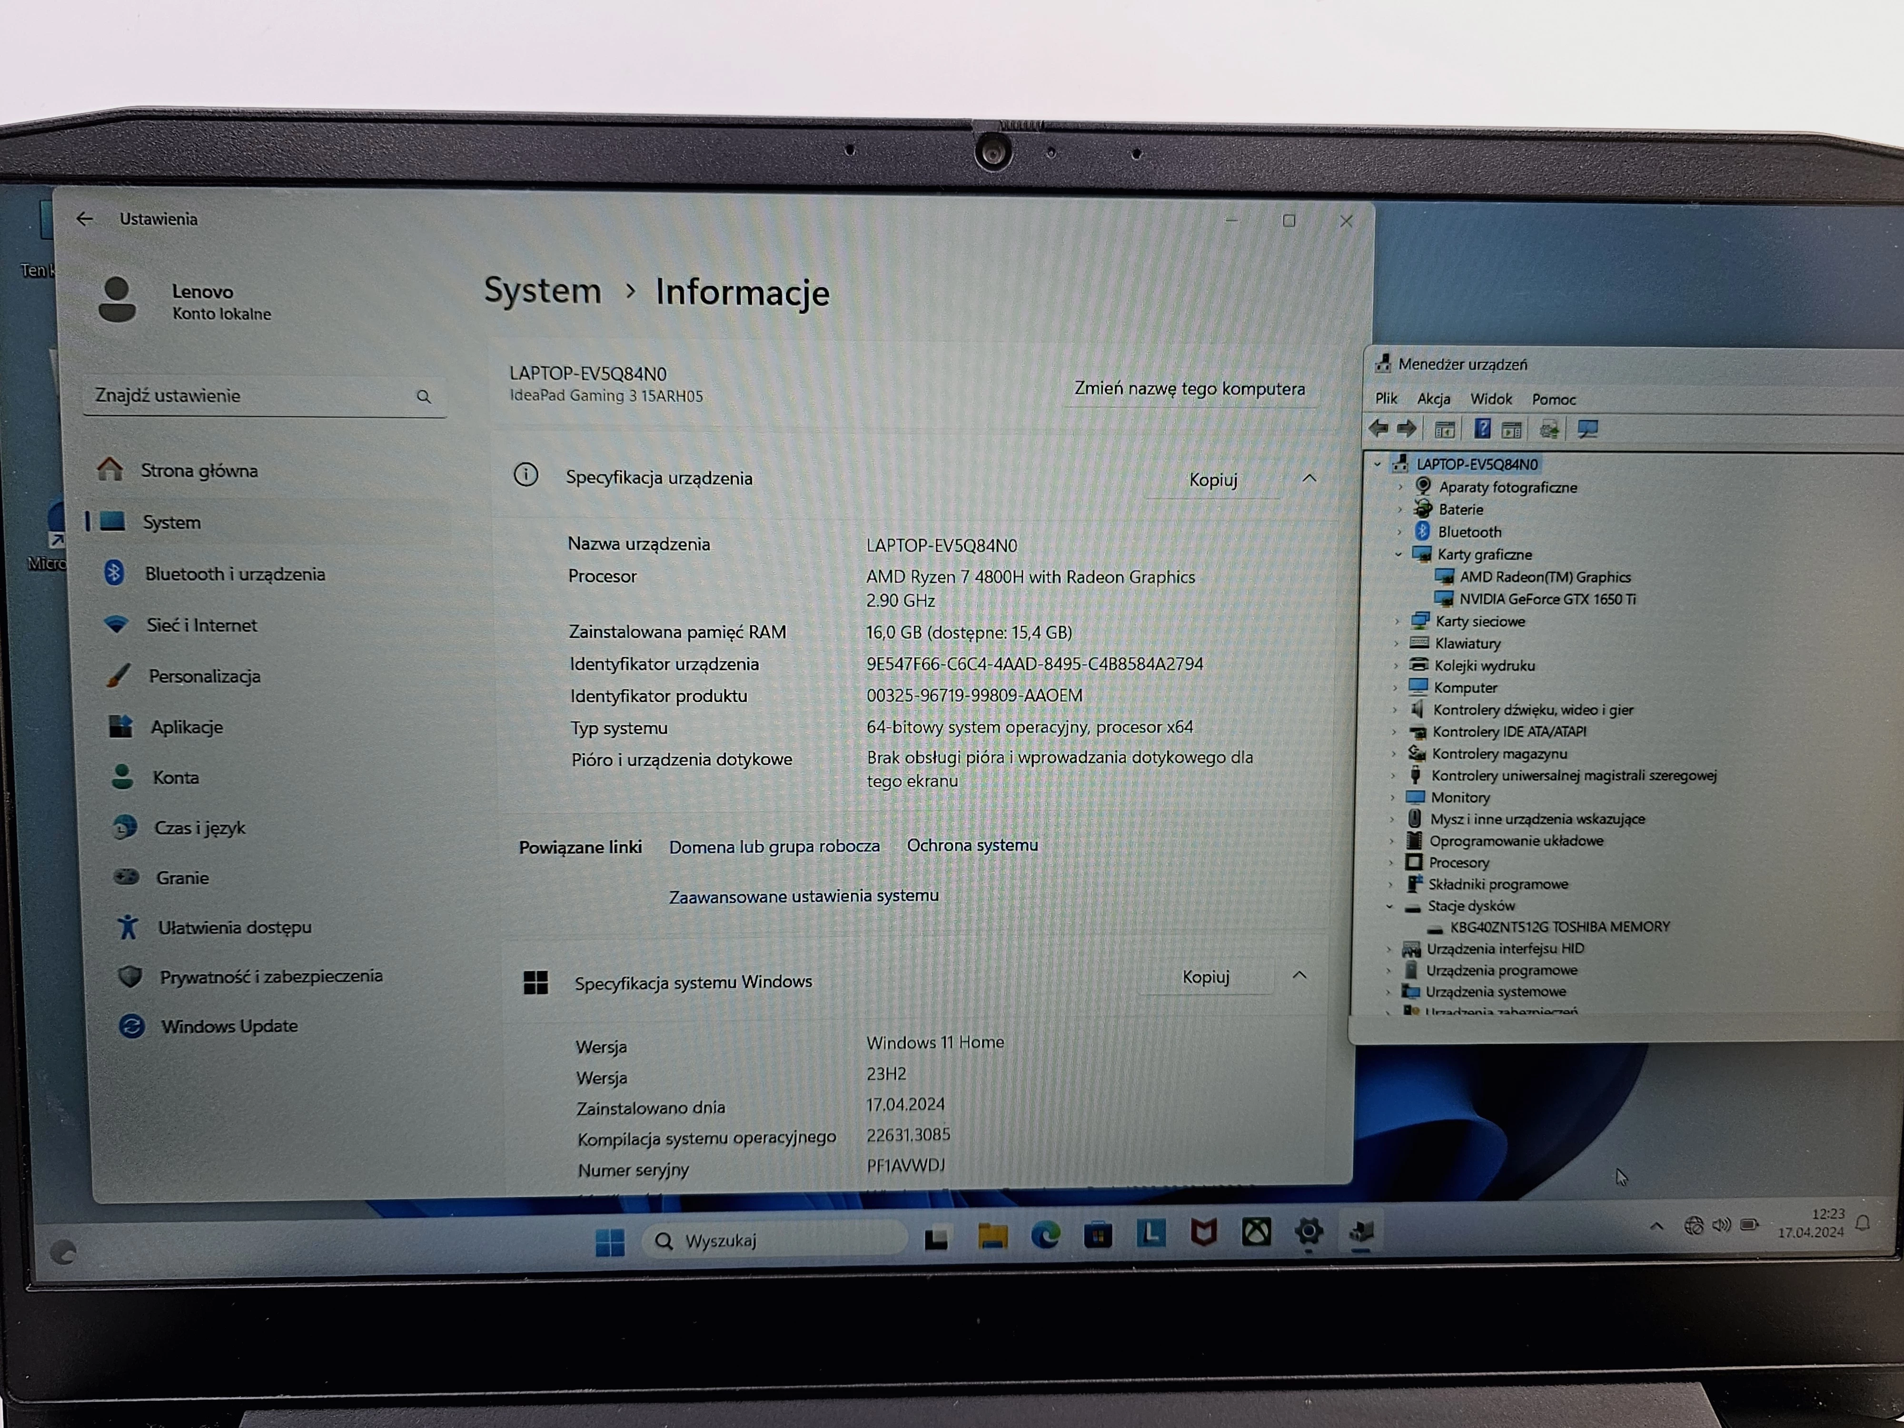This screenshot has width=1904, height=1428.
Task: Select AMD Radeon(TM) Graphics device
Action: coord(1544,577)
